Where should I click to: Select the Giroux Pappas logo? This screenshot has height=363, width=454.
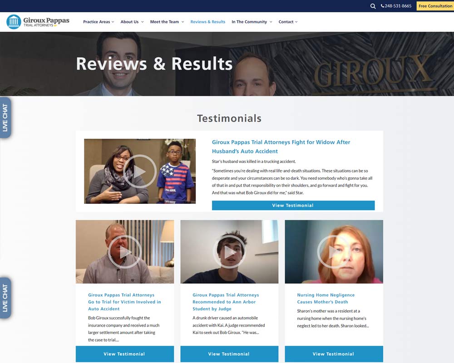(37, 21)
